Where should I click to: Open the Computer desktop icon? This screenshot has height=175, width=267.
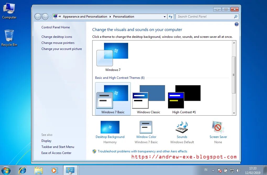(x=9, y=11)
